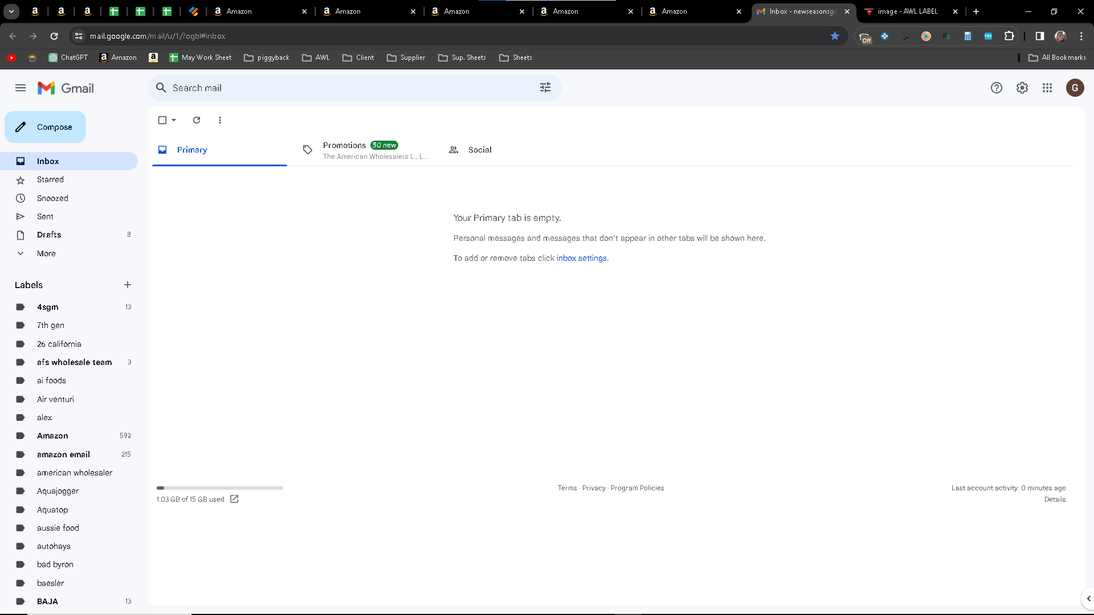1094x615 pixels.
Task: Open the piggyback bookmarks folder
Action: (x=267, y=58)
